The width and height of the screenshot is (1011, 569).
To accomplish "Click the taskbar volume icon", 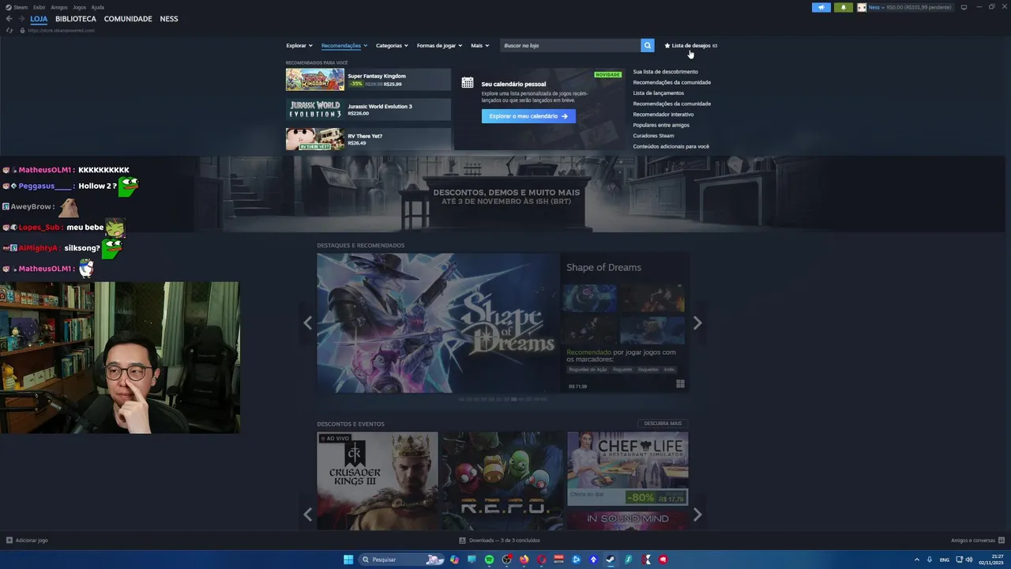I will coord(969,560).
